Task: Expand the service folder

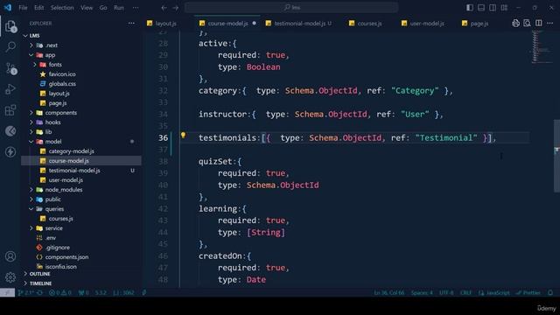Action: tap(31, 228)
